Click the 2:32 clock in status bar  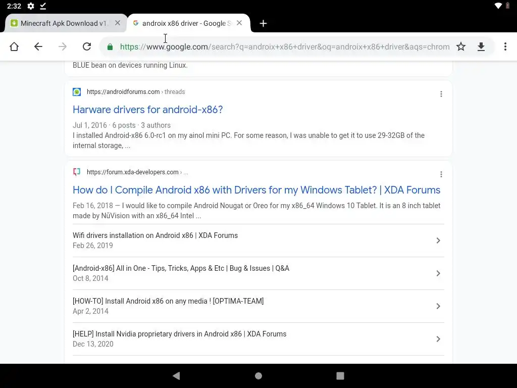click(14, 6)
